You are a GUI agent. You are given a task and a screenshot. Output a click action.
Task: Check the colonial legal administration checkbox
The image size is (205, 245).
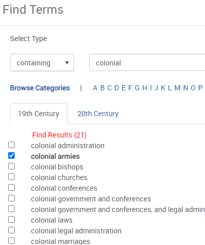point(12,230)
